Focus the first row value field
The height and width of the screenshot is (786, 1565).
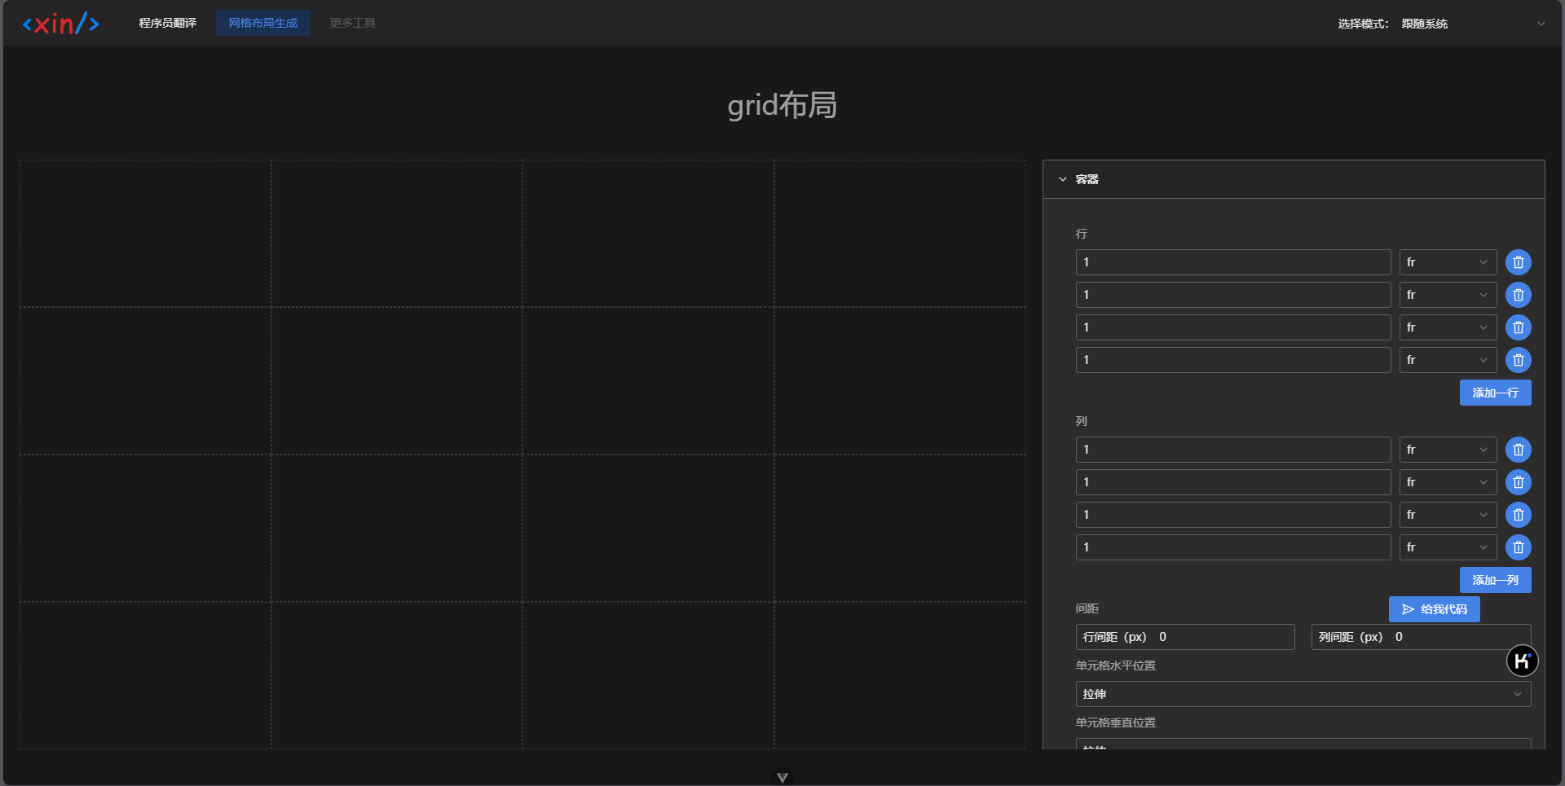[1233, 262]
